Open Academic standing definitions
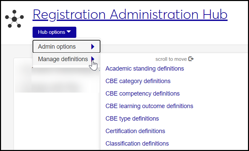This screenshot has height=151, width=249. click(145, 69)
